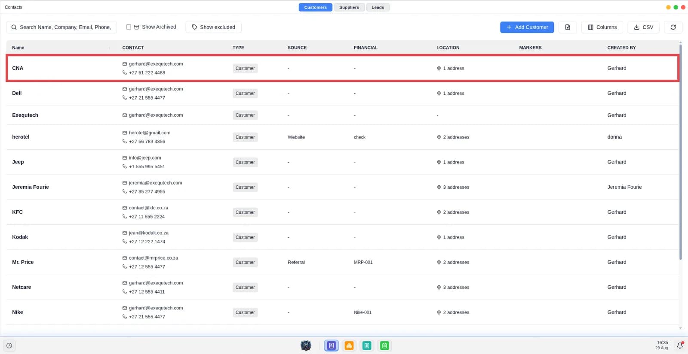Open the Kodak customer name
Image resolution: width=688 pixels, height=354 pixels.
pos(20,237)
